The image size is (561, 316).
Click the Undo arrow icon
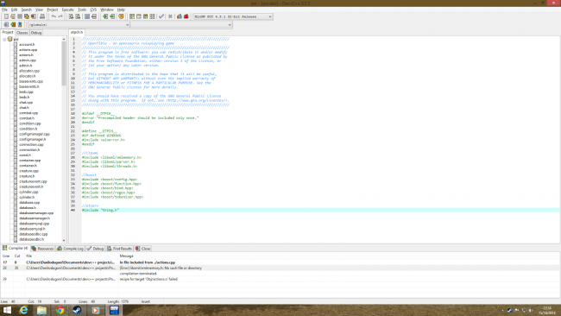[x=54, y=16]
